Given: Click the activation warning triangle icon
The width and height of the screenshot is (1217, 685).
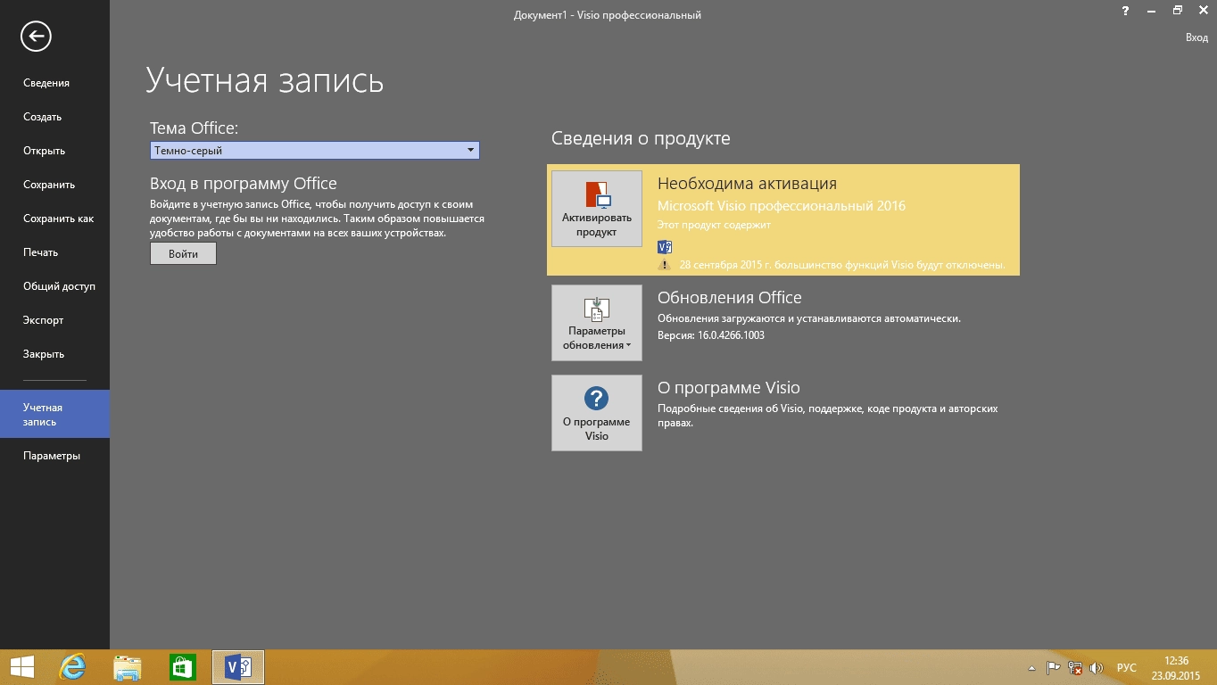Looking at the screenshot, I should (x=664, y=265).
